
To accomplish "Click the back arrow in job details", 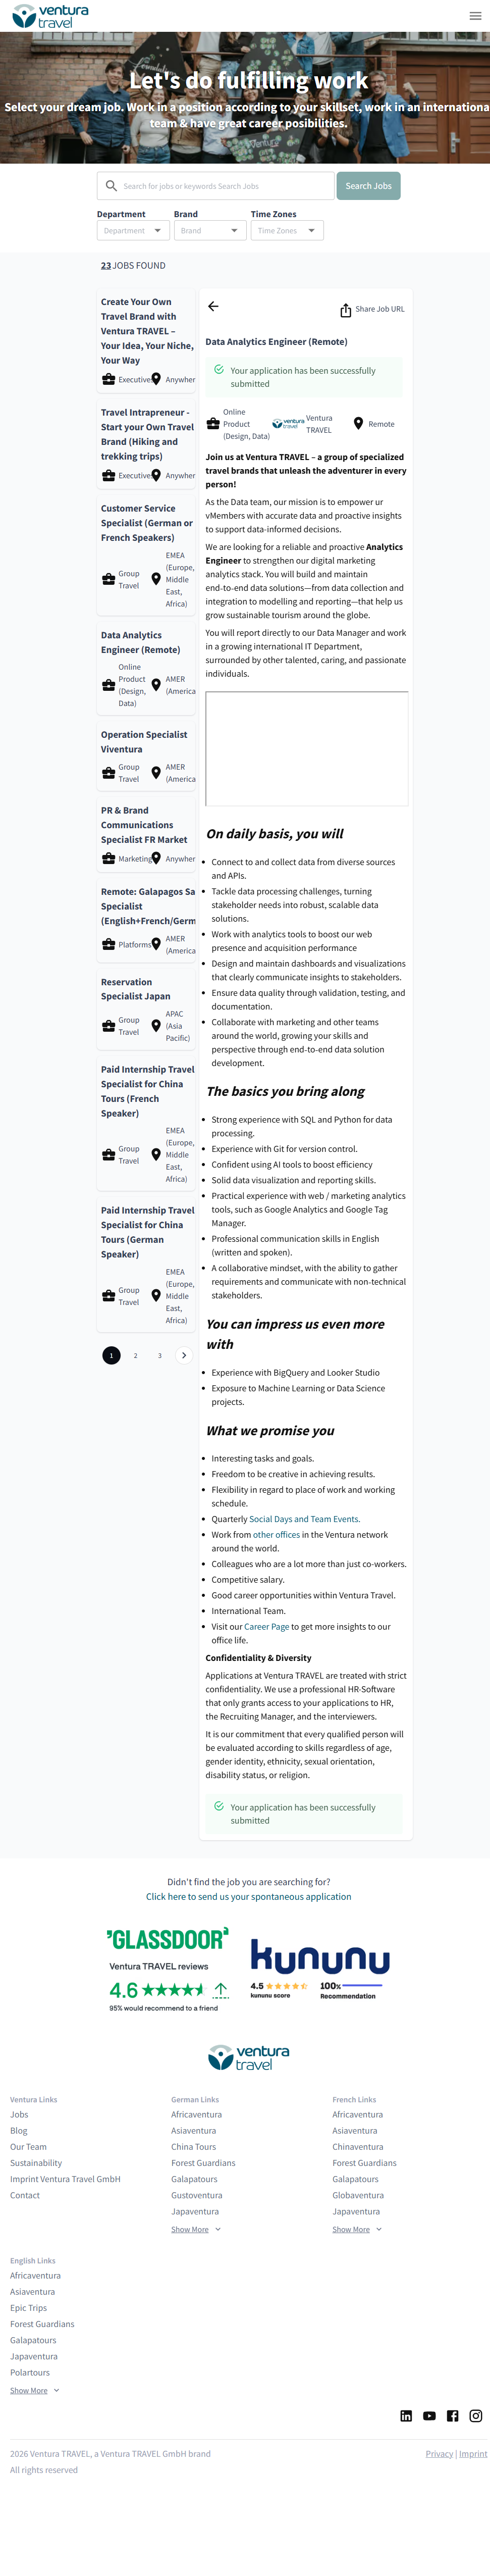I will click(x=213, y=307).
